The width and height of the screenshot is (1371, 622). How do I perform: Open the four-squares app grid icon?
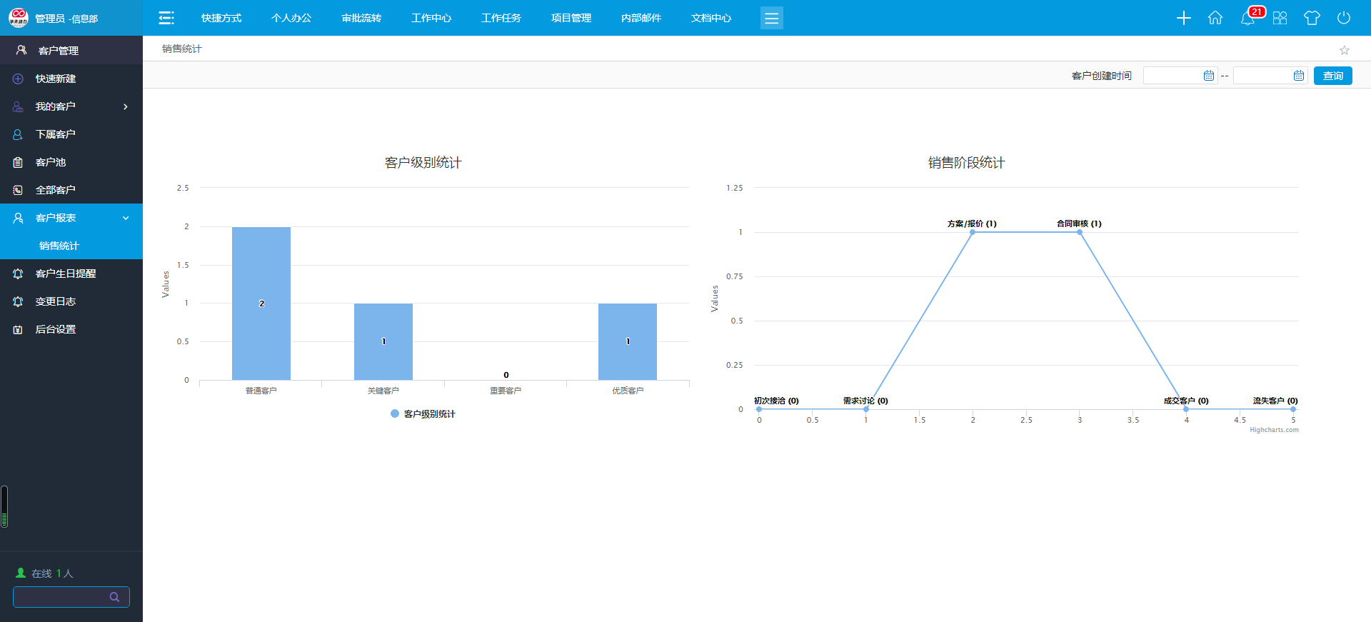pyautogui.click(x=1280, y=18)
